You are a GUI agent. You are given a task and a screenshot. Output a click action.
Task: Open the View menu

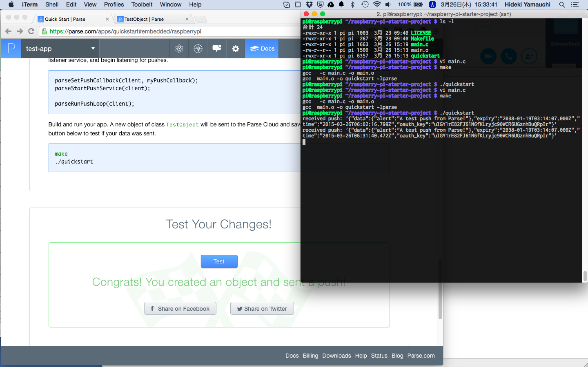pos(90,4)
